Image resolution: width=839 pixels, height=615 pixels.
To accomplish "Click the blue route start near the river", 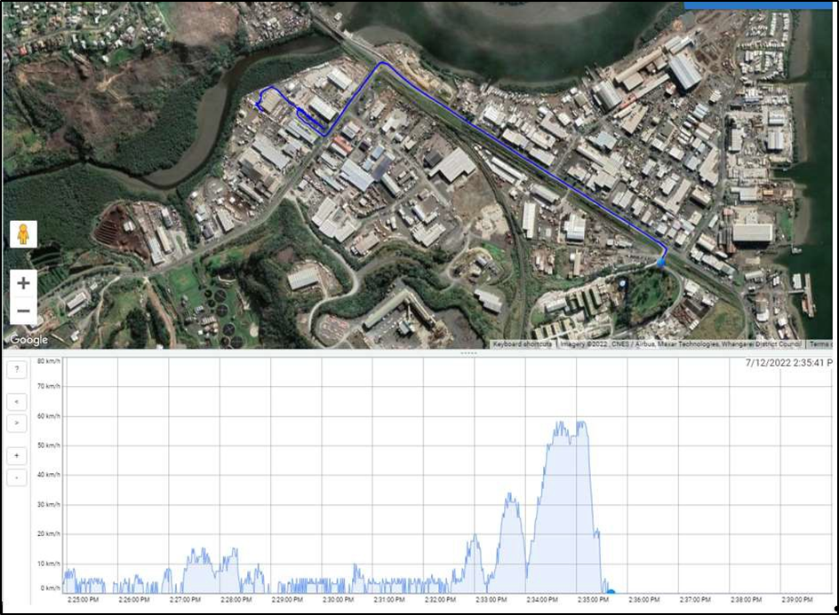I will [x=259, y=106].
